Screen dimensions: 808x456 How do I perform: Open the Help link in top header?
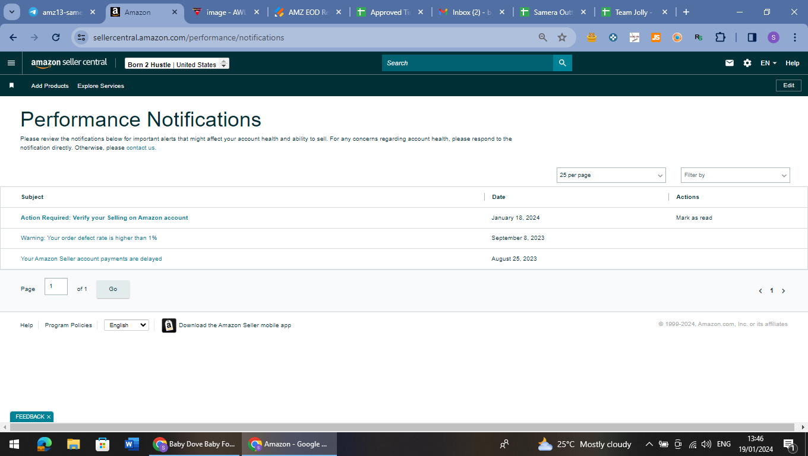point(793,63)
